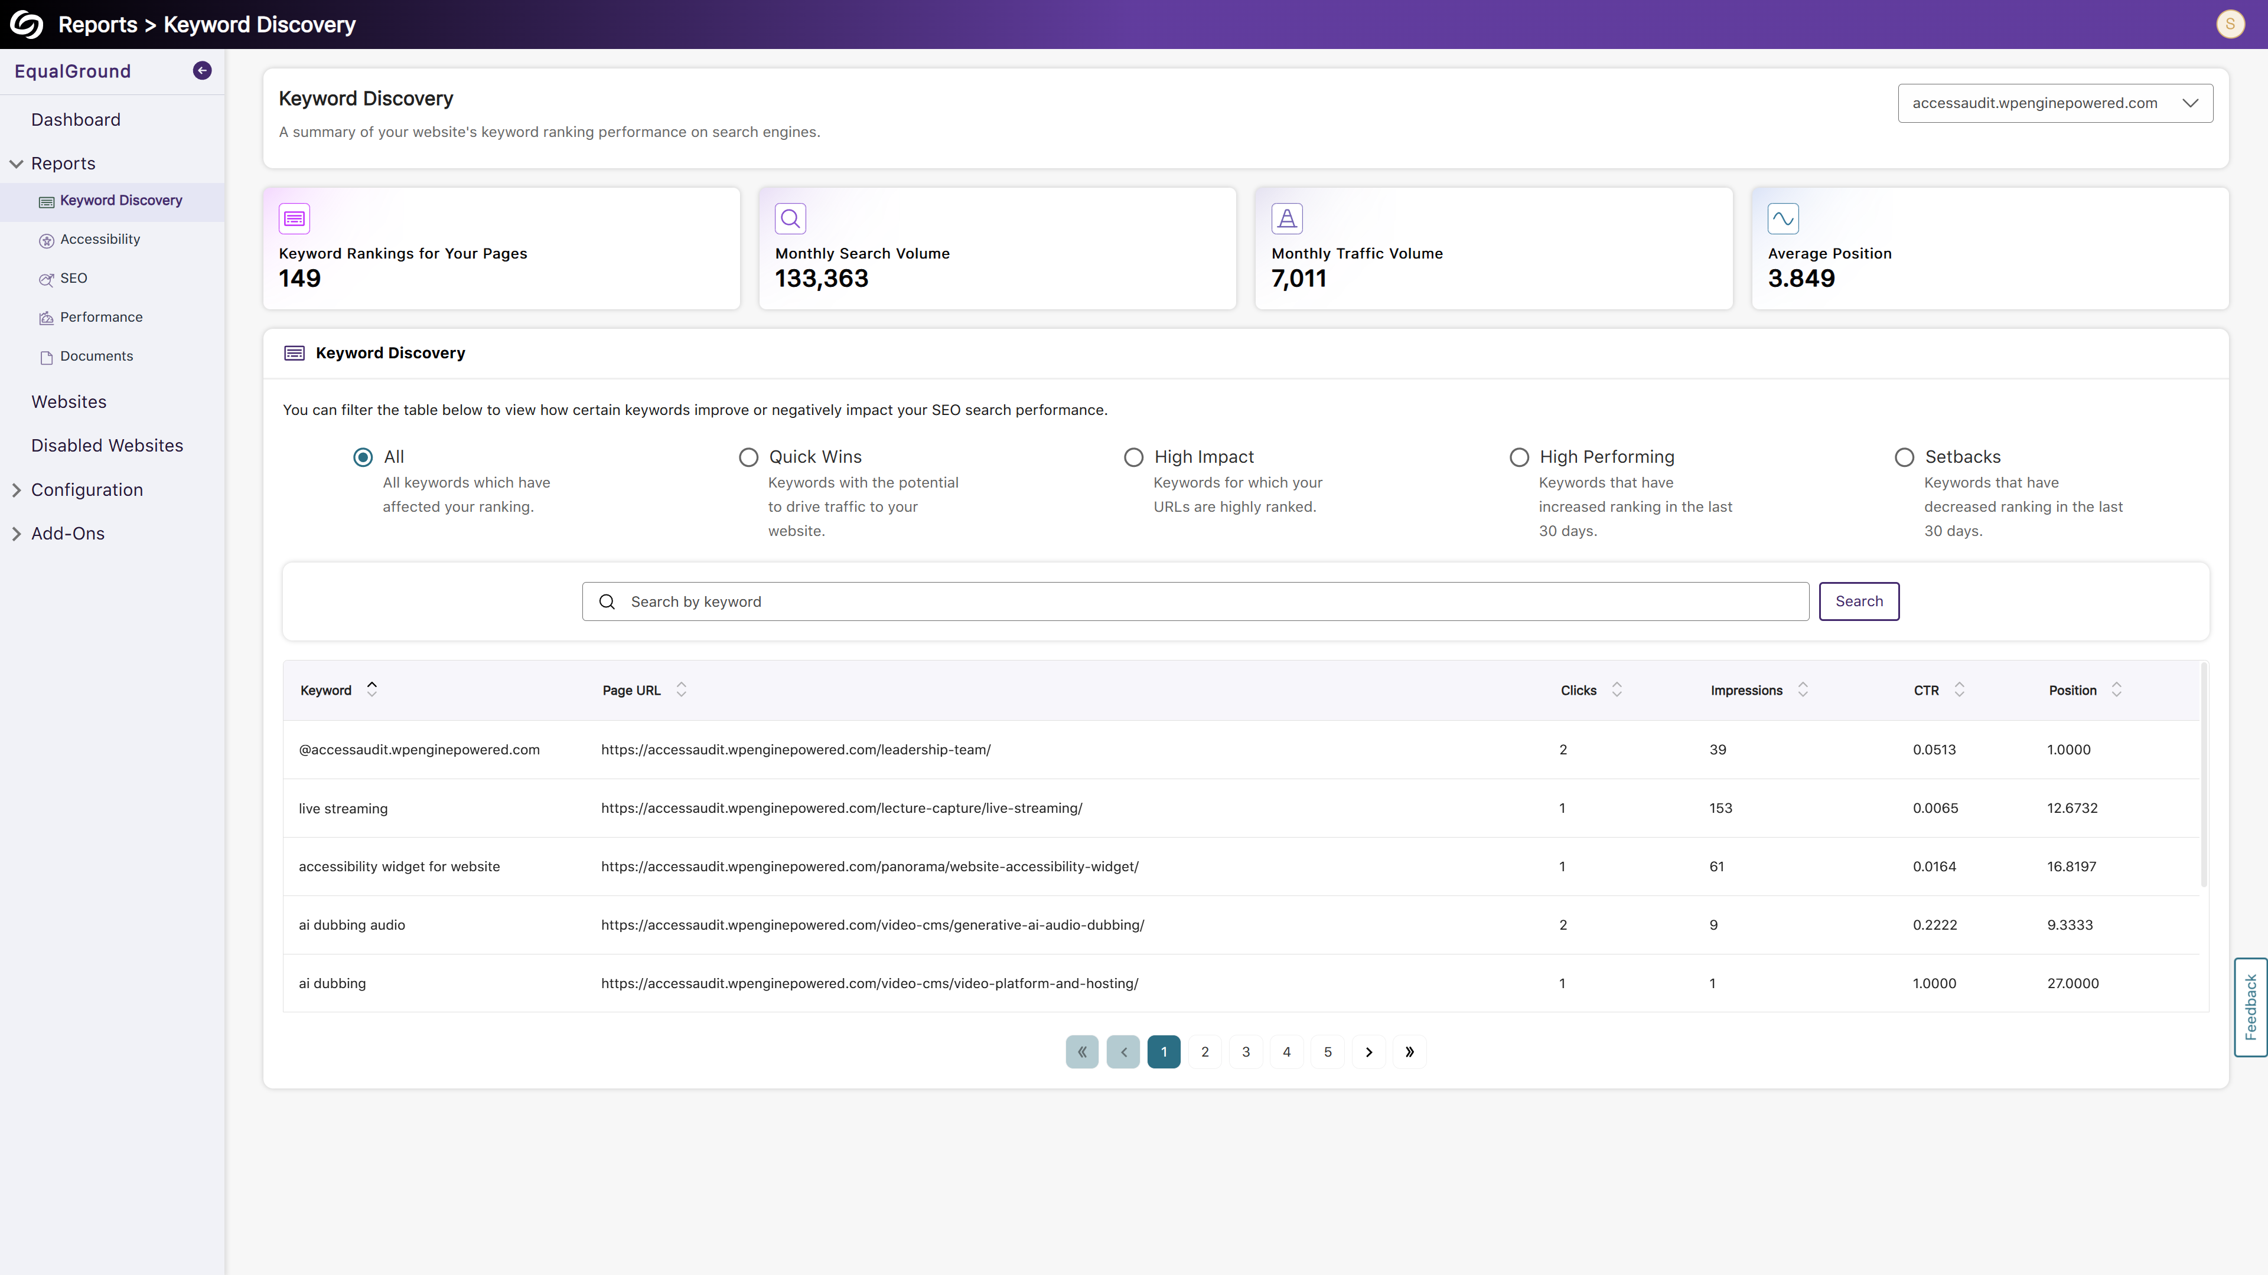The image size is (2268, 1275).
Task: Open the accessaudit.wpenginepowered.com website dropdown
Action: click(x=2055, y=103)
